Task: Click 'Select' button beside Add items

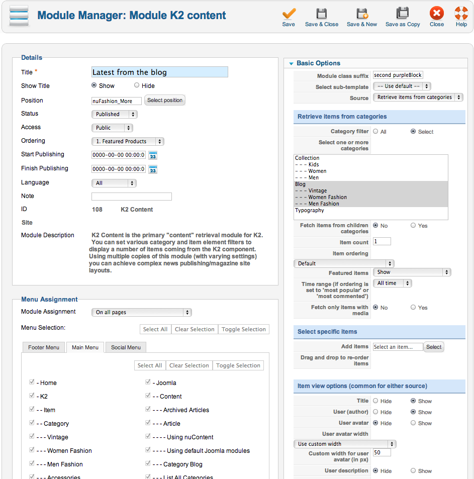Action: click(x=434, y=347)
